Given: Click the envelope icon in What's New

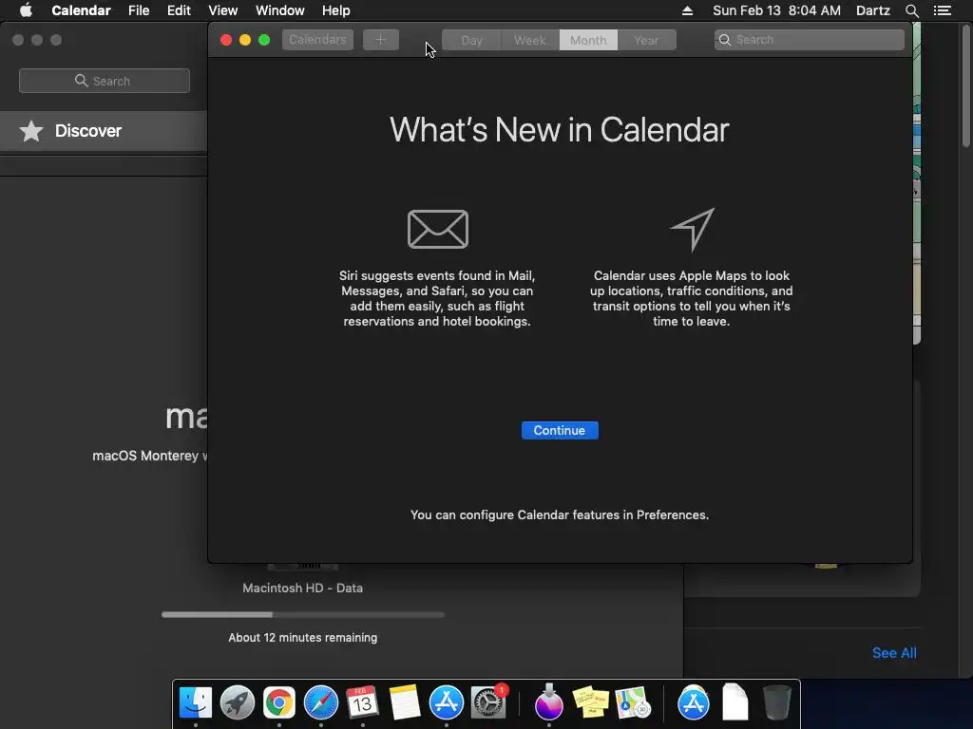Looking at the screenshot, I should [x=437, y=230].
